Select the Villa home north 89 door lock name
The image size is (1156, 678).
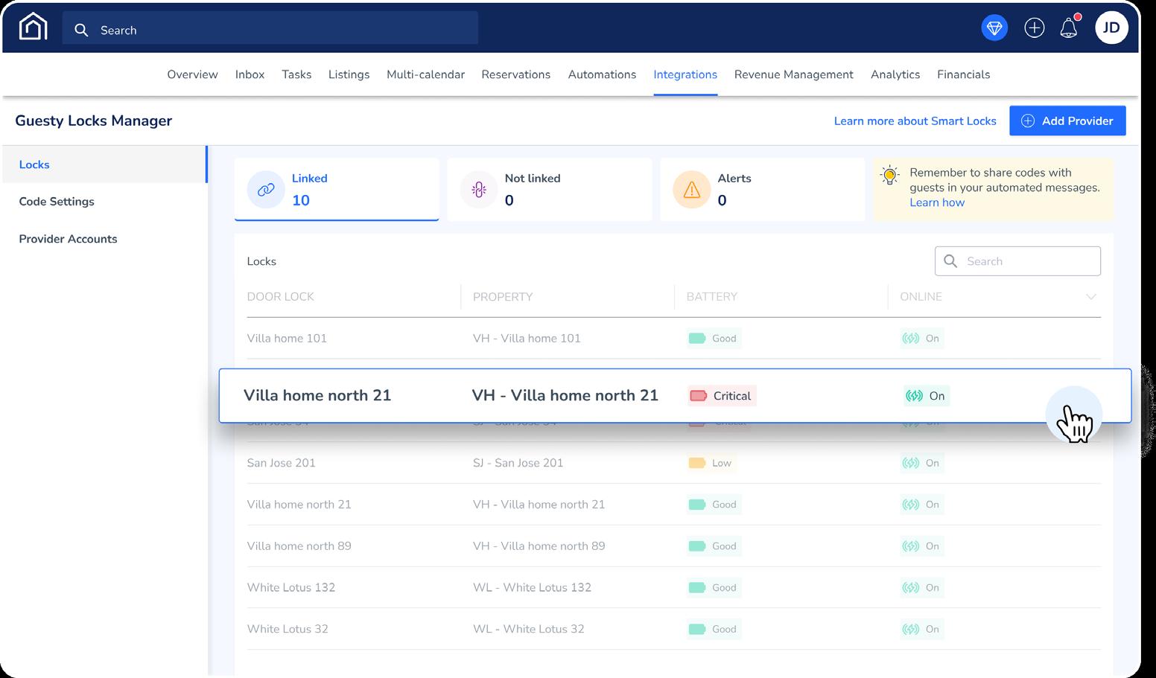[x=299, y=546]
